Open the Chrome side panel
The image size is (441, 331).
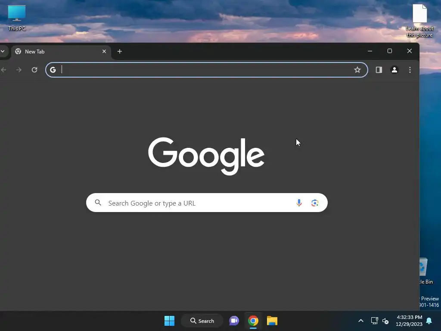tap(379, 70)
